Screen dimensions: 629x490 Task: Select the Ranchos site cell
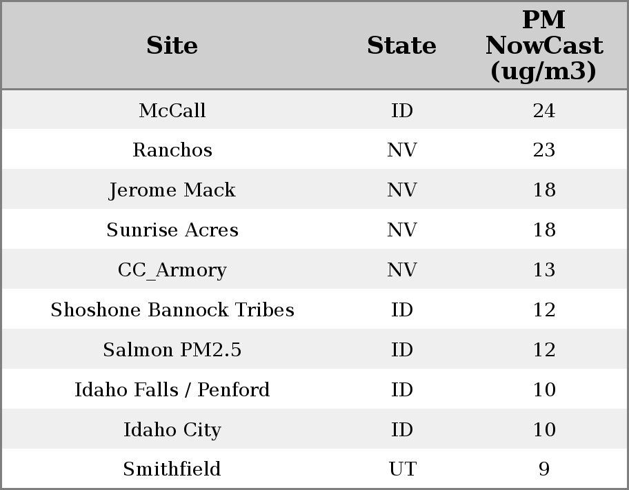pos(172,150)
